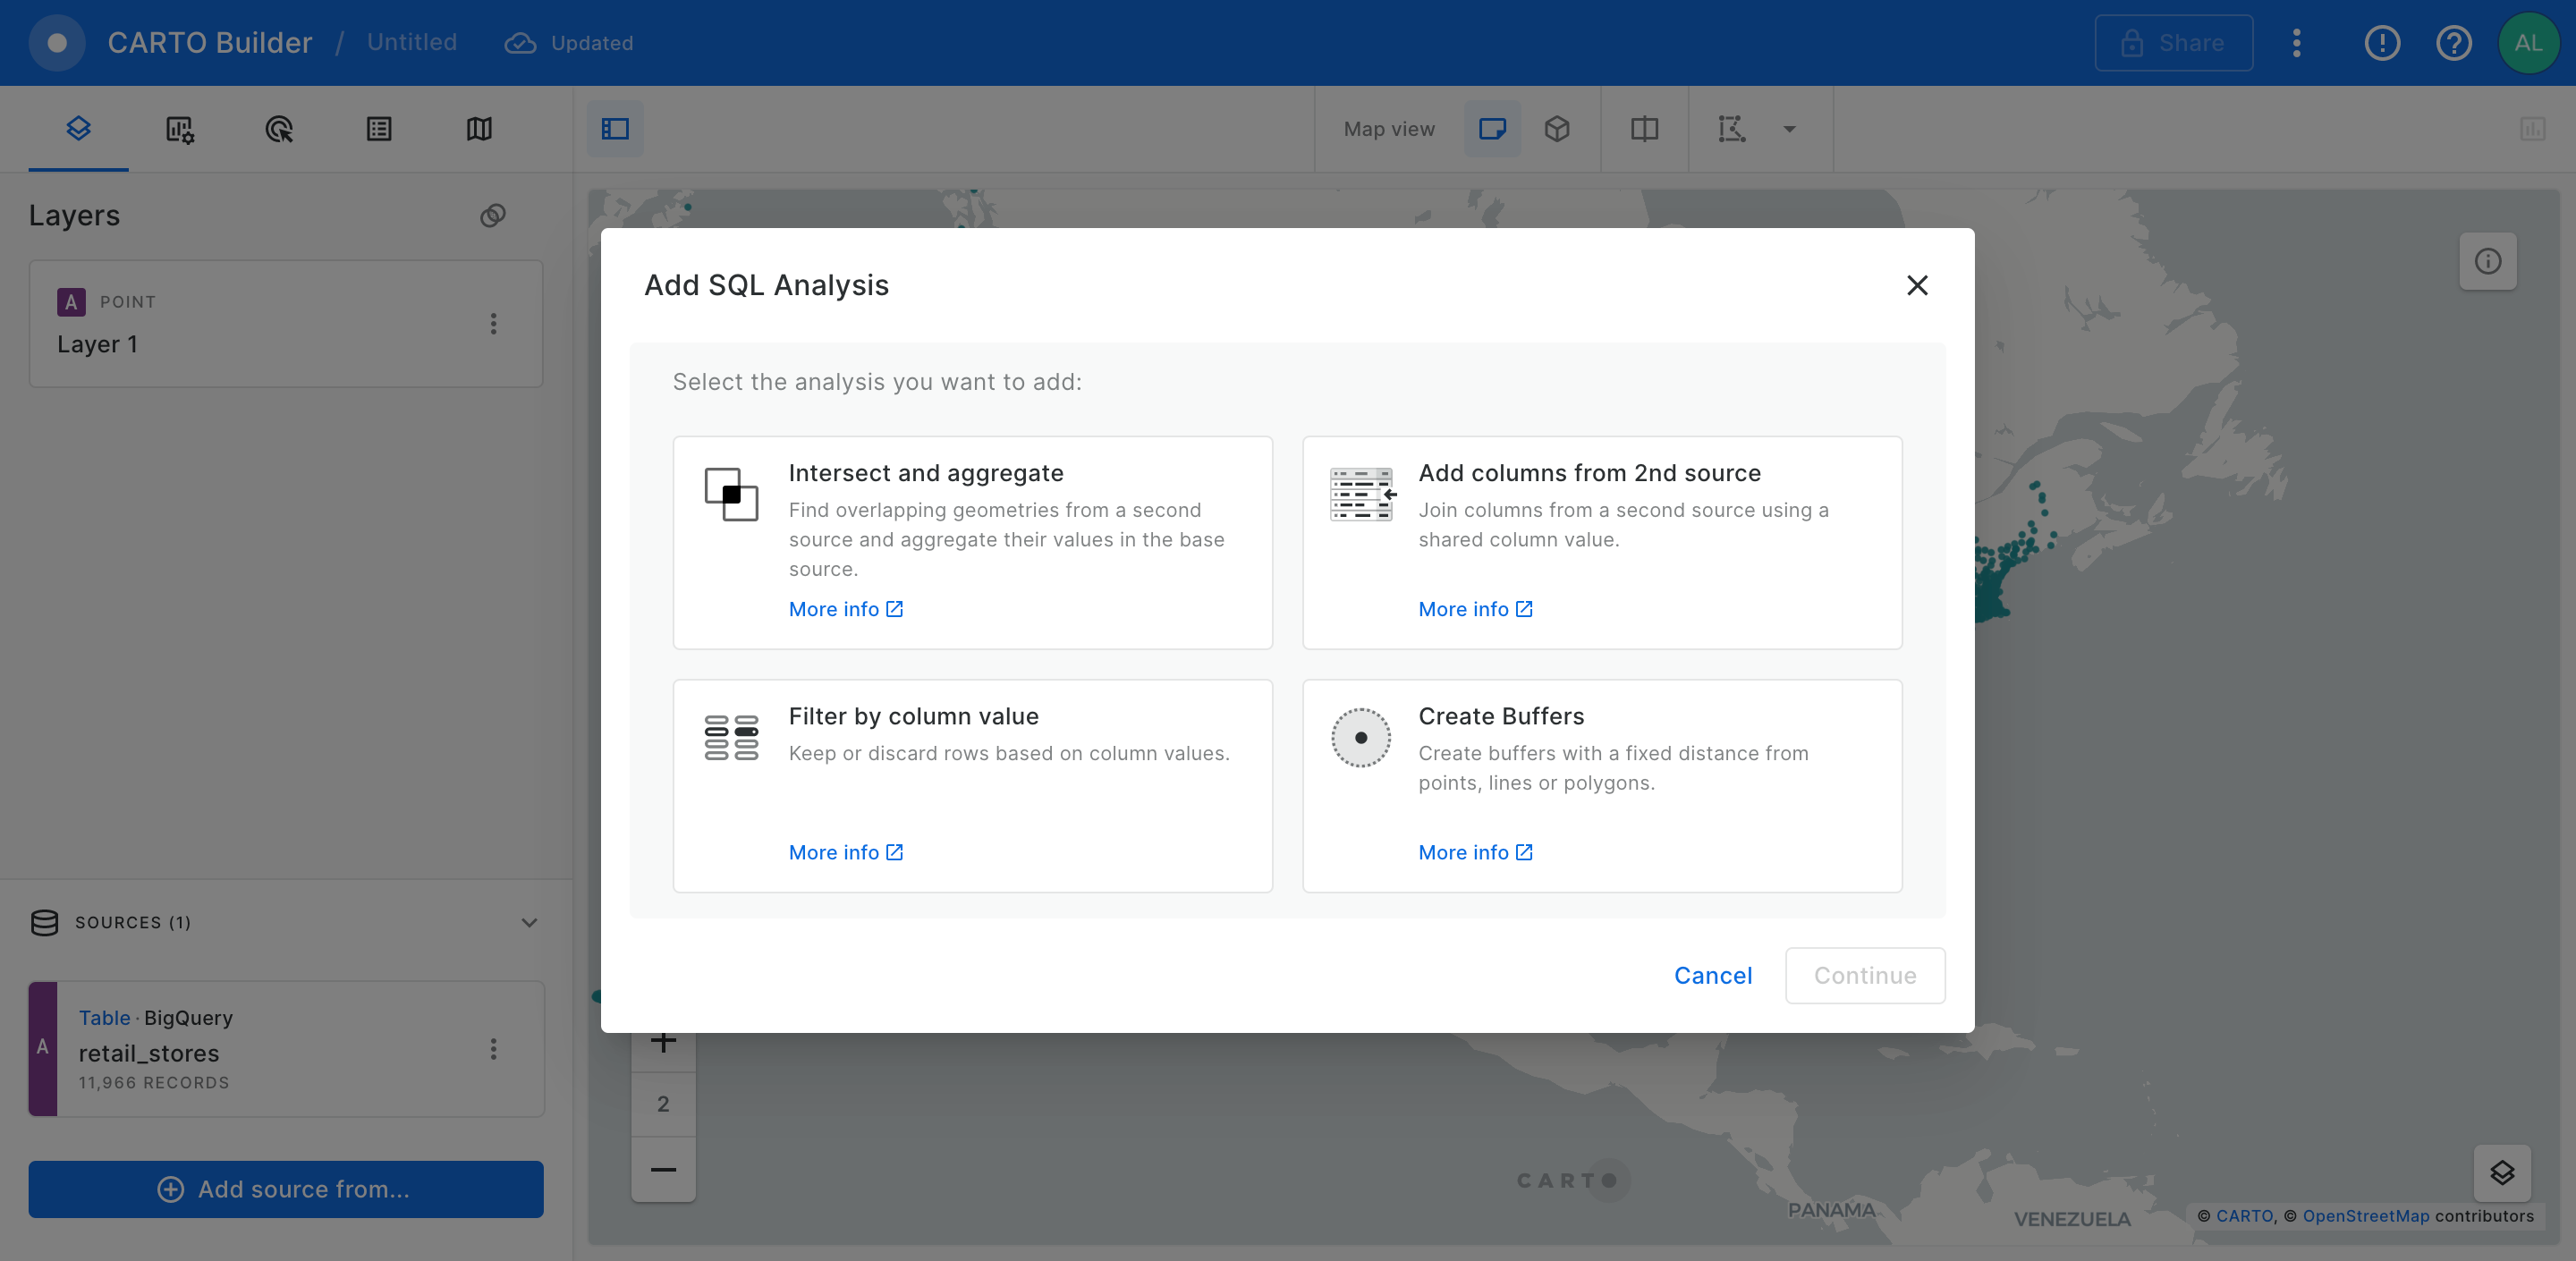2576x1261 pixels.
Task: Click the Cancel button
Action: coord(1713,975)
